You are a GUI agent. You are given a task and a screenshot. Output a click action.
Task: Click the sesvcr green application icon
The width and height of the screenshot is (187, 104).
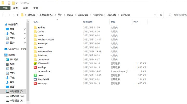35,75
